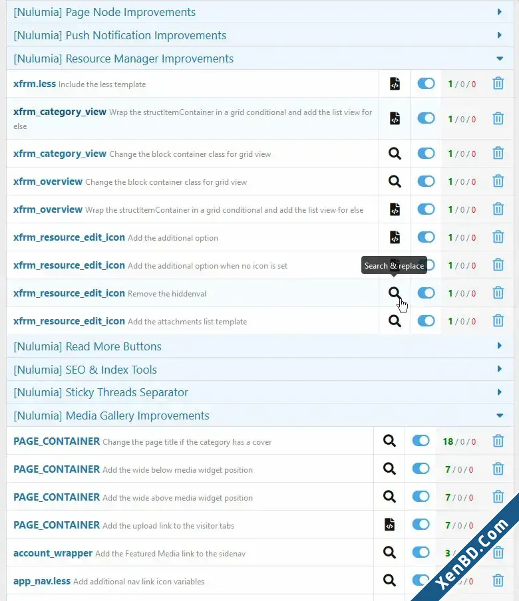Screen dimensions: 519x601
Task: Delete xfrm_overview 'Wrap the structItemContainer' modification
Action: click(x=498, y=209)
